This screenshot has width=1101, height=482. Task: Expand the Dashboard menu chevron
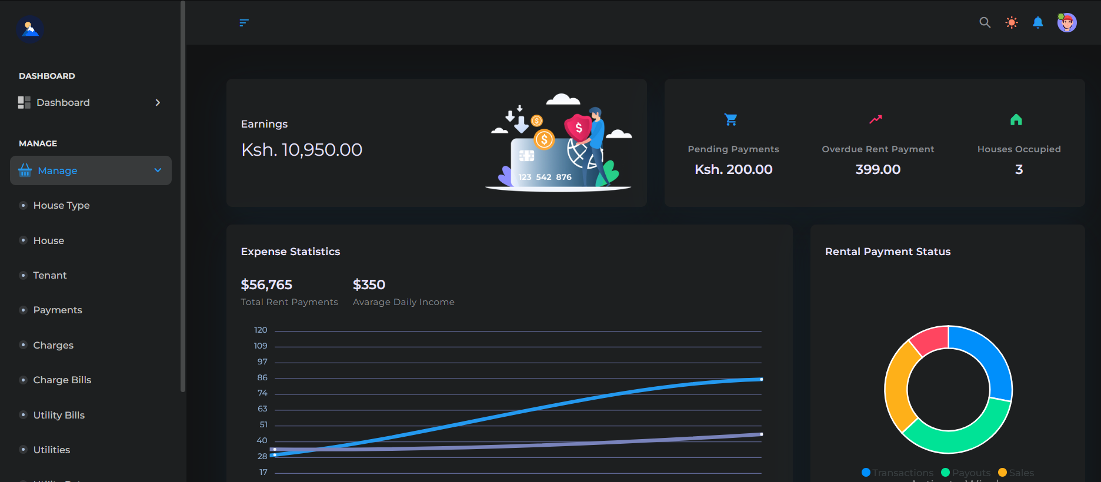tap(158, 102)
